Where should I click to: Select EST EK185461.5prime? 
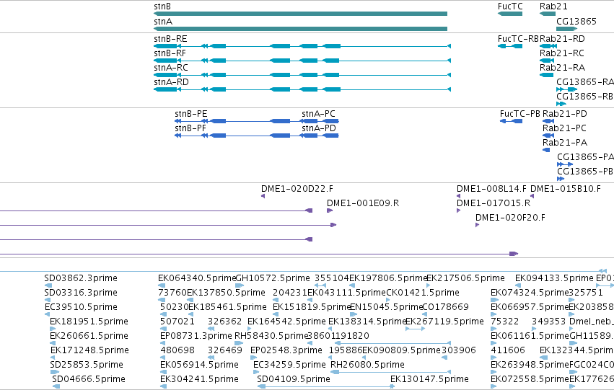227,308
